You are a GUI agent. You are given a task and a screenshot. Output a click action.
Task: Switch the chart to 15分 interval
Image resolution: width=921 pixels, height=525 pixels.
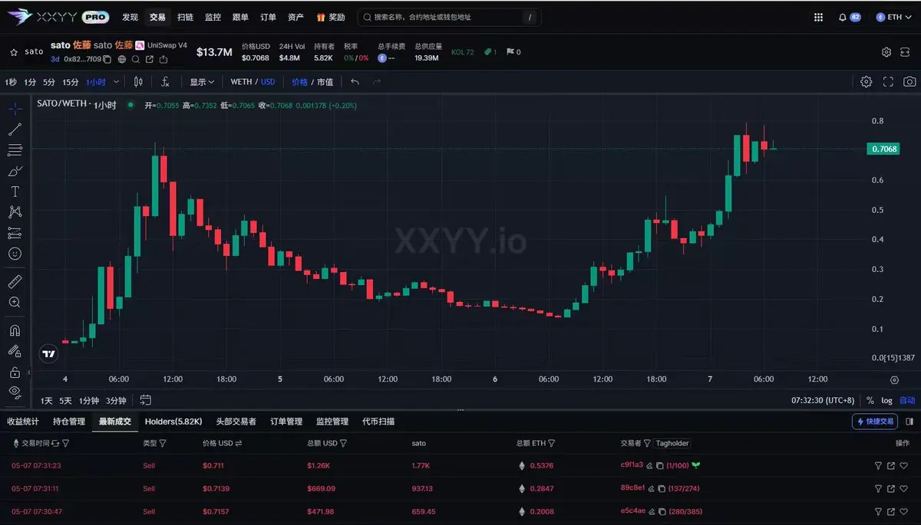tap(71, 82)
